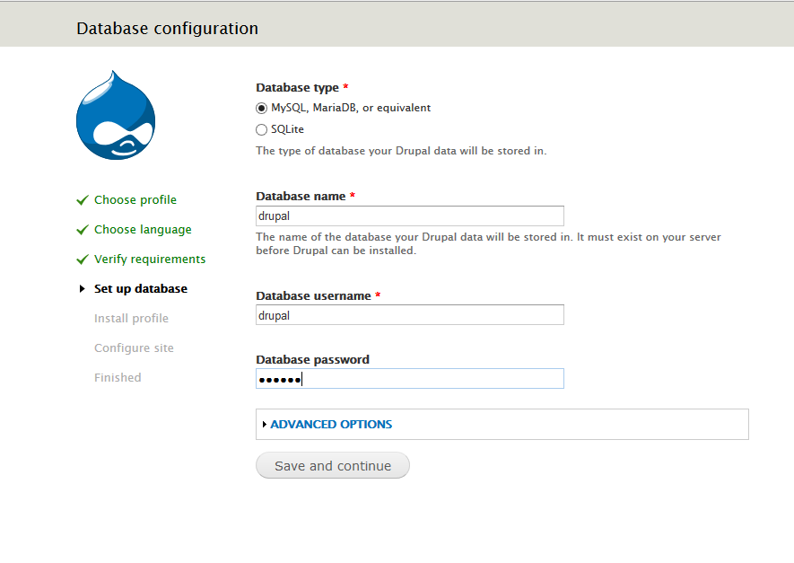Click into the Database password field
This screenshot has height=563, width=794.
coord(410,379)
